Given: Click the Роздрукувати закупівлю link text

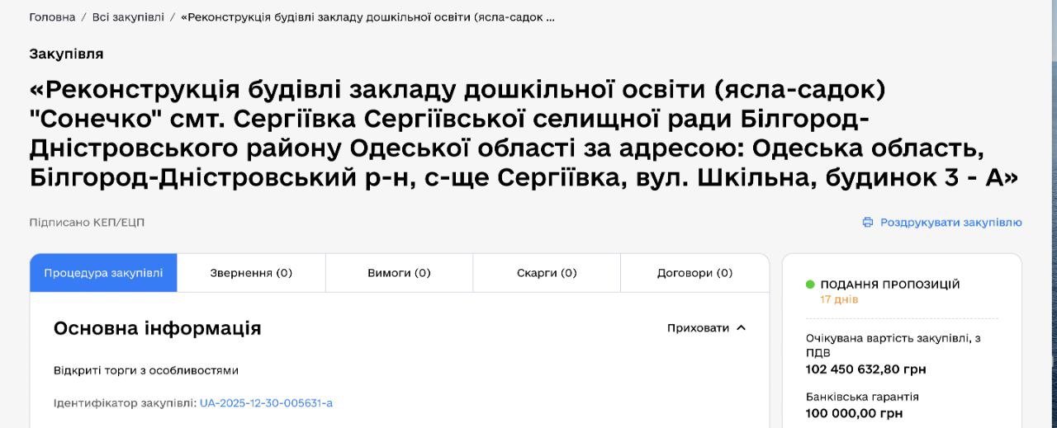Looking at the screenshot, I should [950, 223].
